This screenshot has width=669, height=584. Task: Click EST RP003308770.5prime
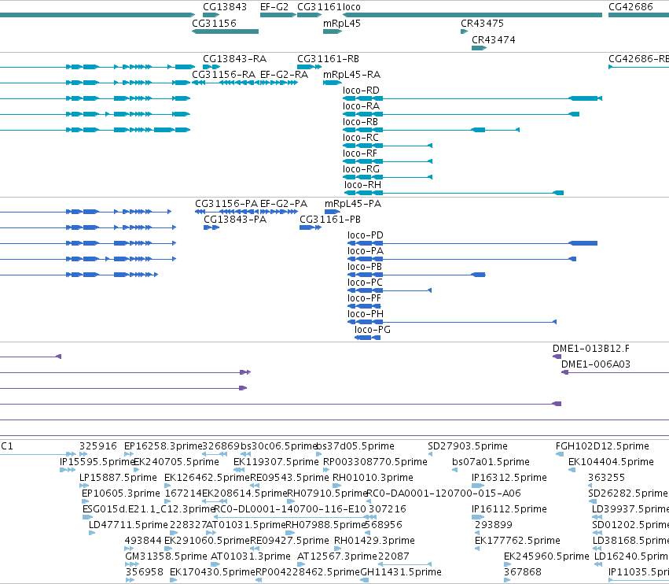(375, 462)
